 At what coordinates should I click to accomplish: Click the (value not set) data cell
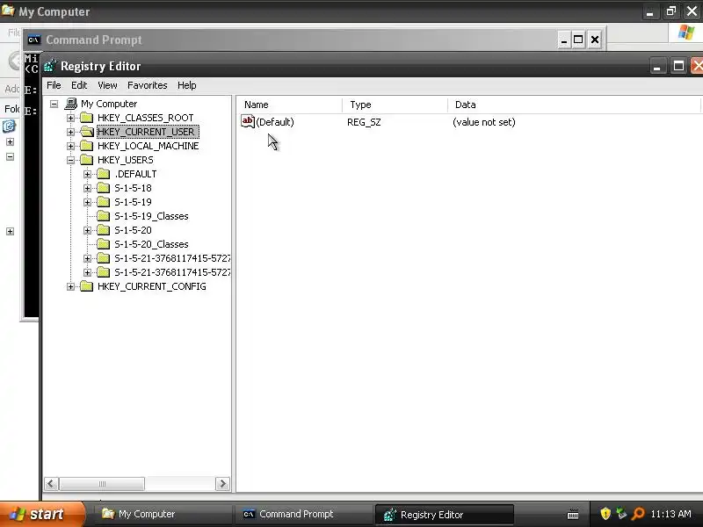pyautogui.click(x=484, y=122)
